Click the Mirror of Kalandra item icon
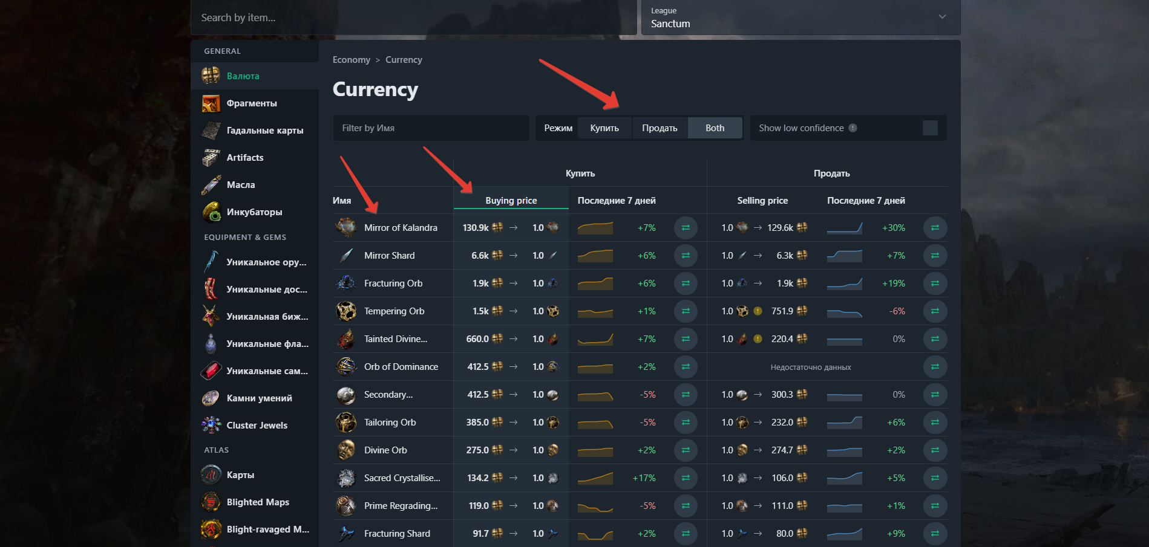1149x547 pixels. click(346, 228)
